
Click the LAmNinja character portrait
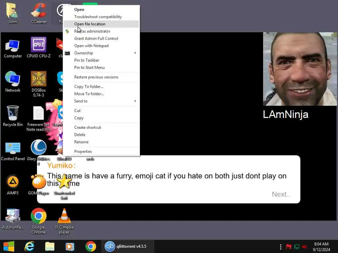pyautogui.click(x=300, y=69)
